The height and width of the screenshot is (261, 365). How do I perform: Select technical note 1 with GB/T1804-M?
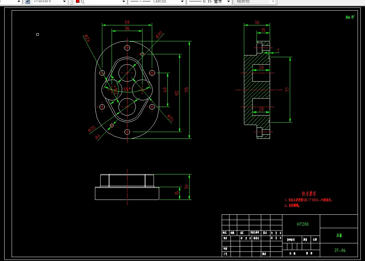(308, 200)
